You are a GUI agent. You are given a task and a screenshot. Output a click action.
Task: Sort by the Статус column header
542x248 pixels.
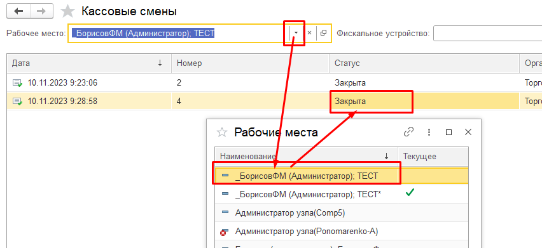(x=424, y=63)
